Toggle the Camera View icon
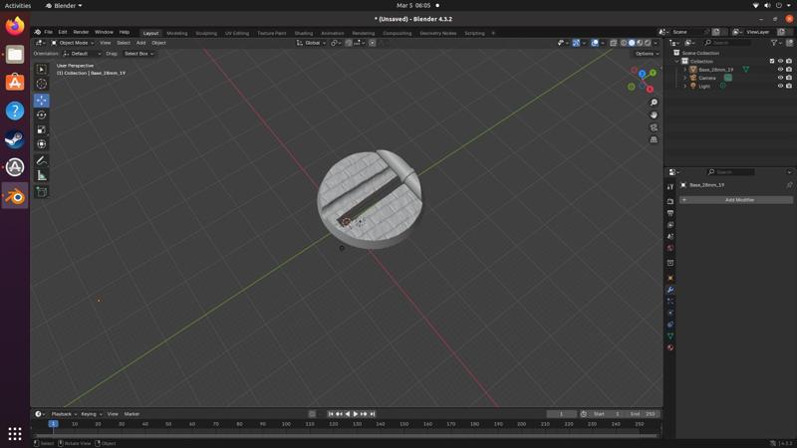797x448 pixels. (654, 127)
